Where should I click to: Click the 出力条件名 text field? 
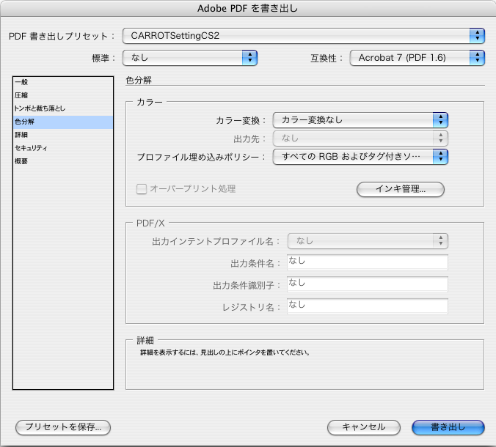[368, 262]
